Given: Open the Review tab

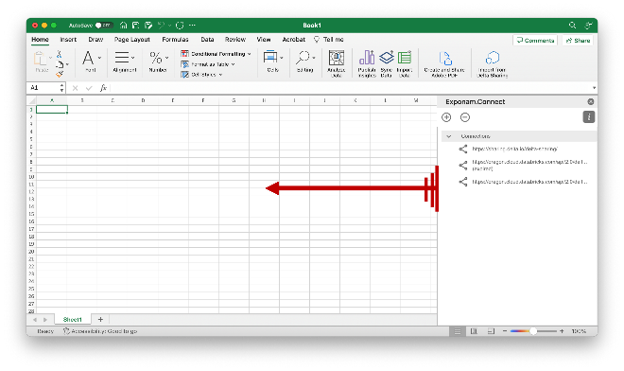Looking at the screenshot, I should click(x=235, y=40).
